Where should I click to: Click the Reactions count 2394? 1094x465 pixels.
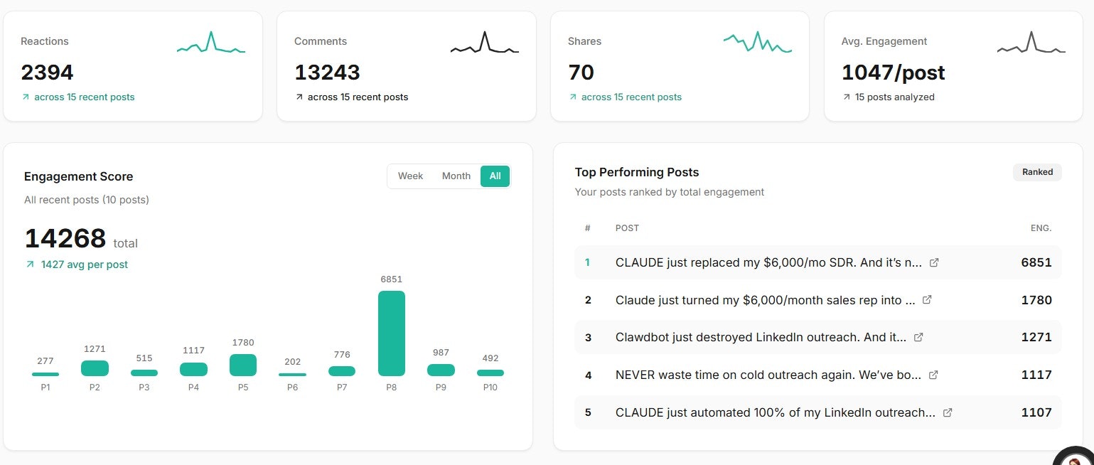coord(47,73)
